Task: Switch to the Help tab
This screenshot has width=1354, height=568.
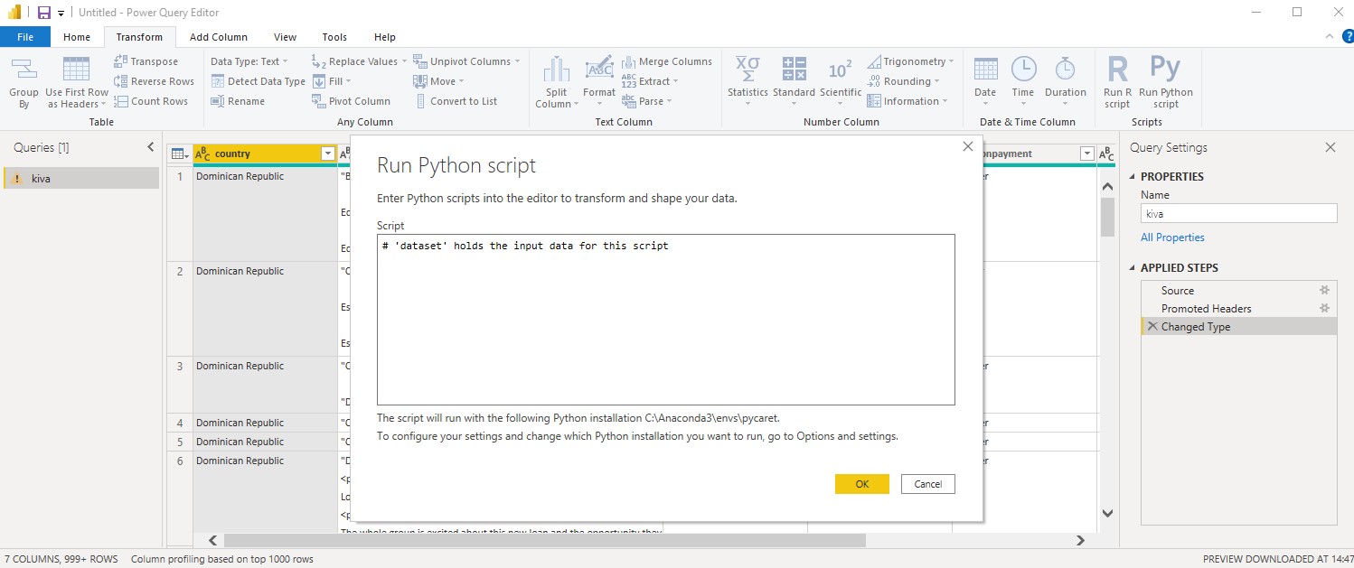Action: point(385,37)
